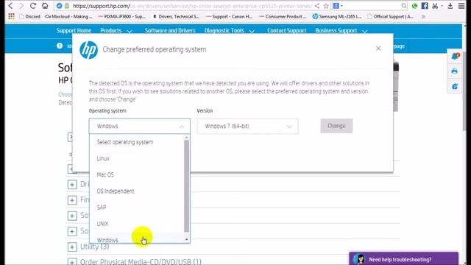The height and width of the screenshot is (265, 471).
Task: Open the Official Support bookmark
Action: coord(391,16)
